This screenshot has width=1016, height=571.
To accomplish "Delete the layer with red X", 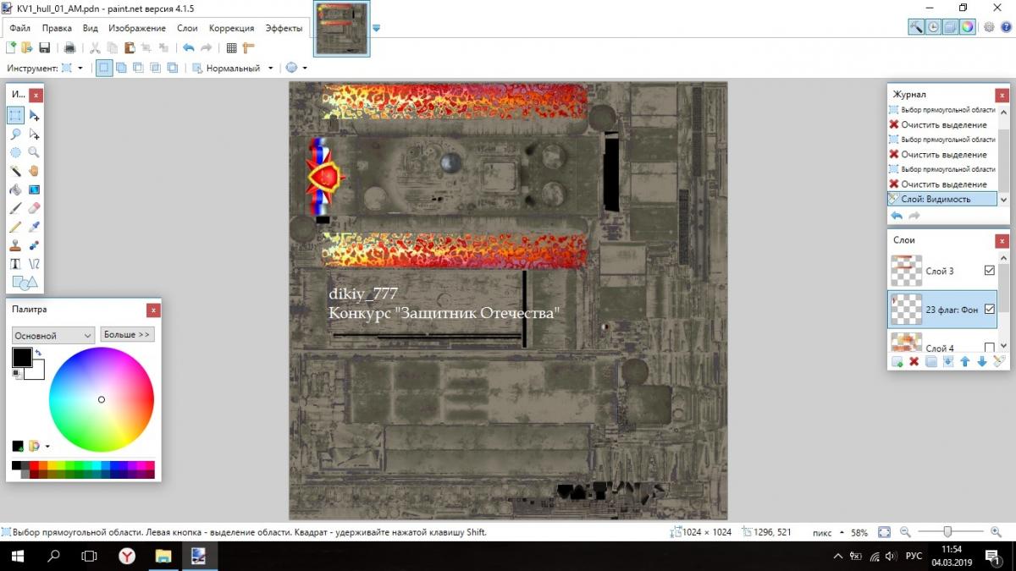I will coord(914,362).
